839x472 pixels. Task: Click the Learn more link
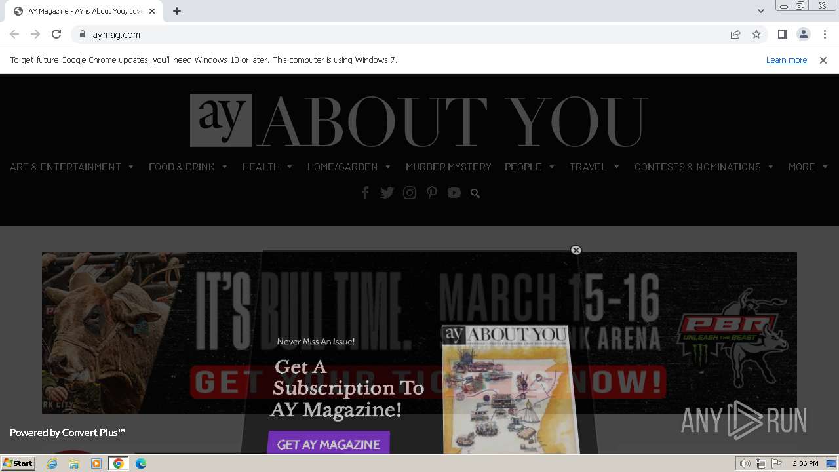pyautogui.click(x=787, y=60)
